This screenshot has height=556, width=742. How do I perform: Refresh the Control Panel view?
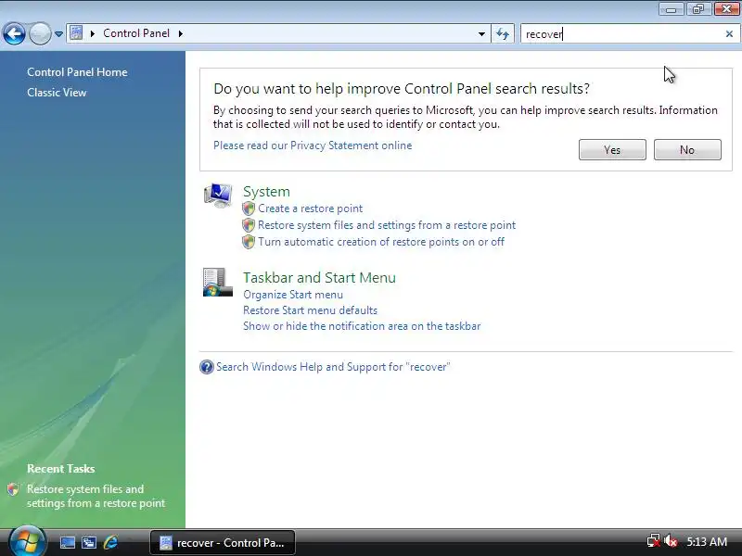[503, 33]
